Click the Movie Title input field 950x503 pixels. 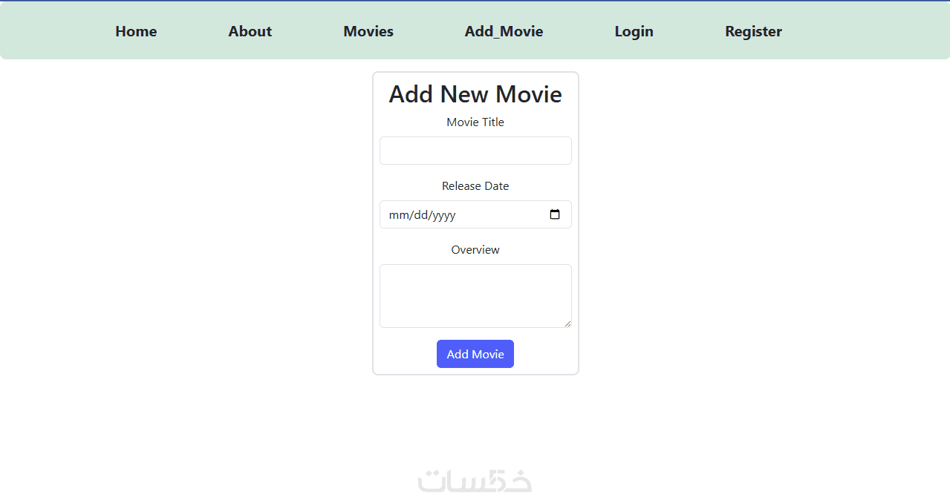coord(475,151)
